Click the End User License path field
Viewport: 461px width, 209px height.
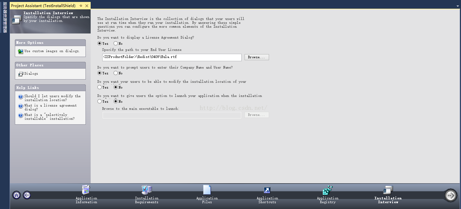[172, 57]
